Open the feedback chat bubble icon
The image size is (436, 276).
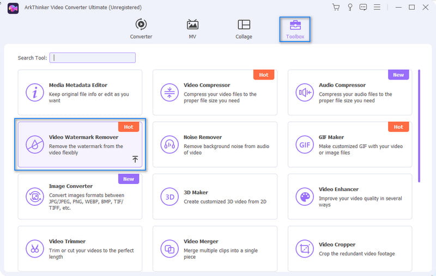(x=363, y=7)
